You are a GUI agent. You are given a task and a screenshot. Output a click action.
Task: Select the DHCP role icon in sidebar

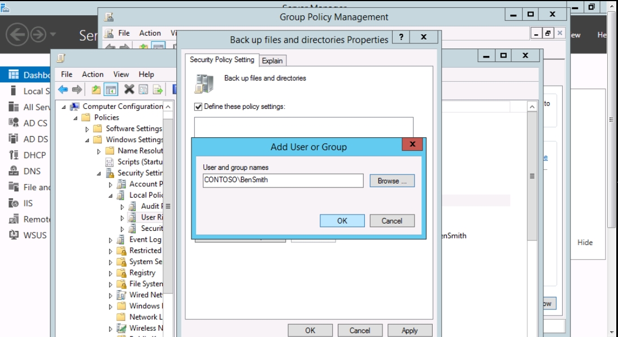click(x=14, y=155)
